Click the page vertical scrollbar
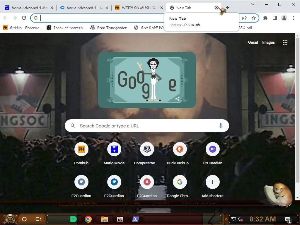Viewport: 300px width, 225px height. (297, 110)
